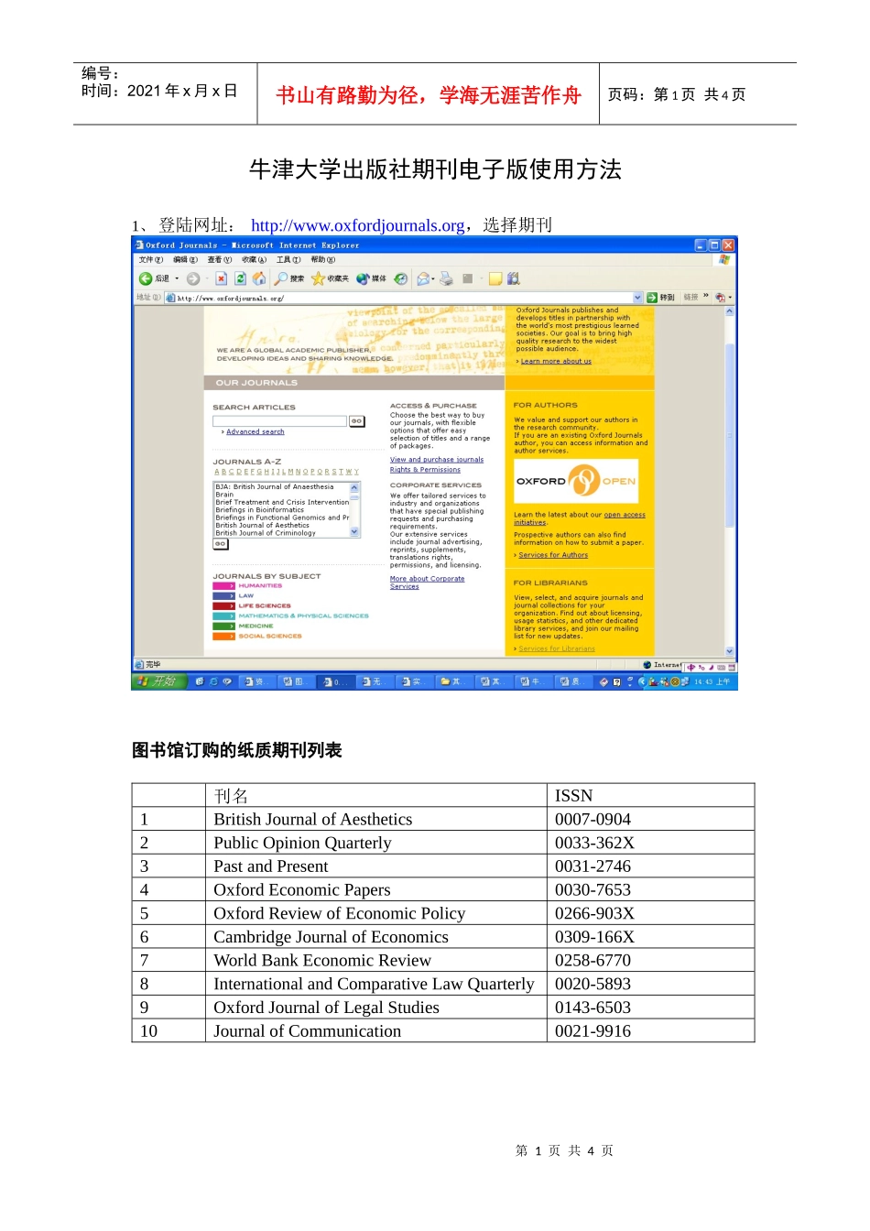Open Learn more about us link

coord(556,361)
